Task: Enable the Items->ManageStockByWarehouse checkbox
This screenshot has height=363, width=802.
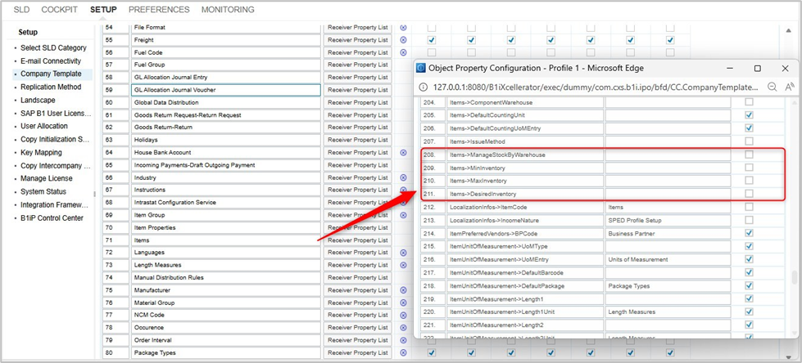Action: (749, 155)
